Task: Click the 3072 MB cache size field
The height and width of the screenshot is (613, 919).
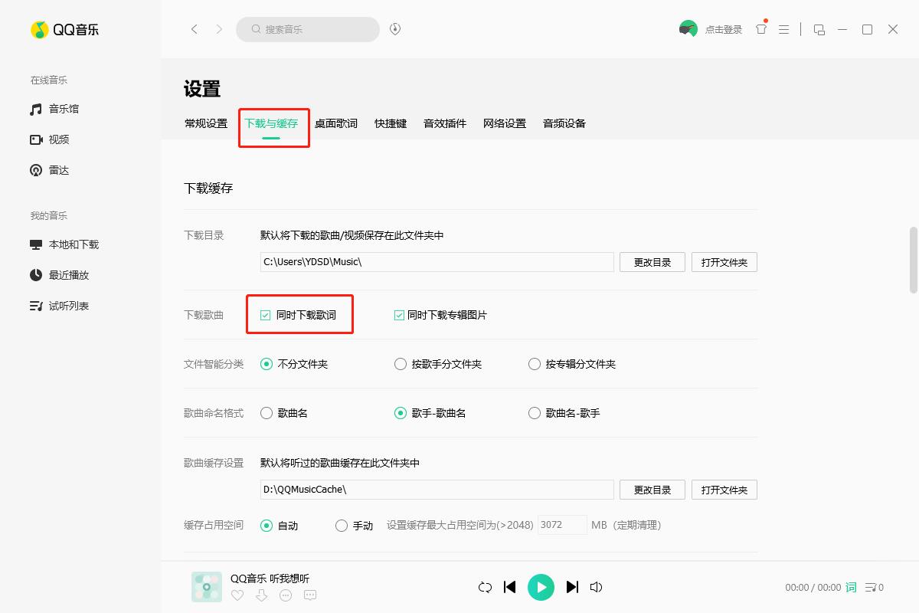Action: click(x=562, y=524)
